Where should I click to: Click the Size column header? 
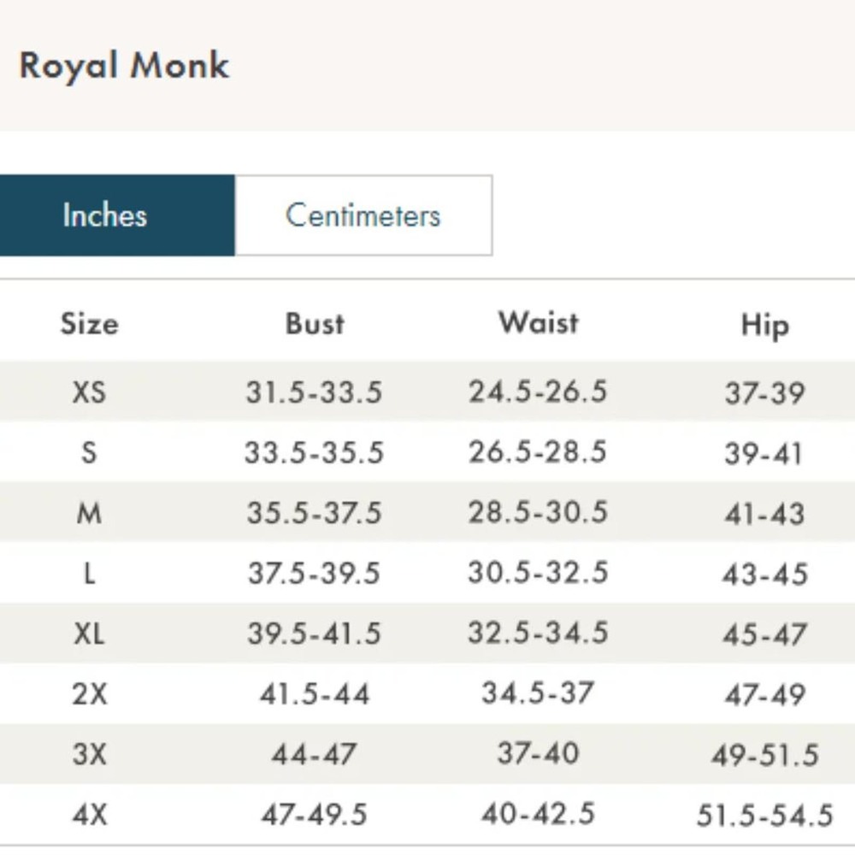pos(89,324)
